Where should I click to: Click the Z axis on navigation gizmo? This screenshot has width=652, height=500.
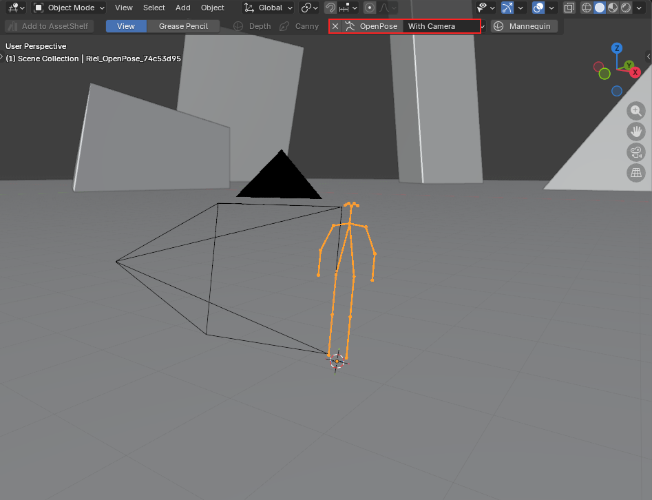point(617,48)
